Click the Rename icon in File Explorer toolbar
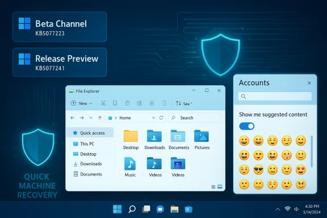Viewport: 327px width, 218px height. tap(139, 103)
